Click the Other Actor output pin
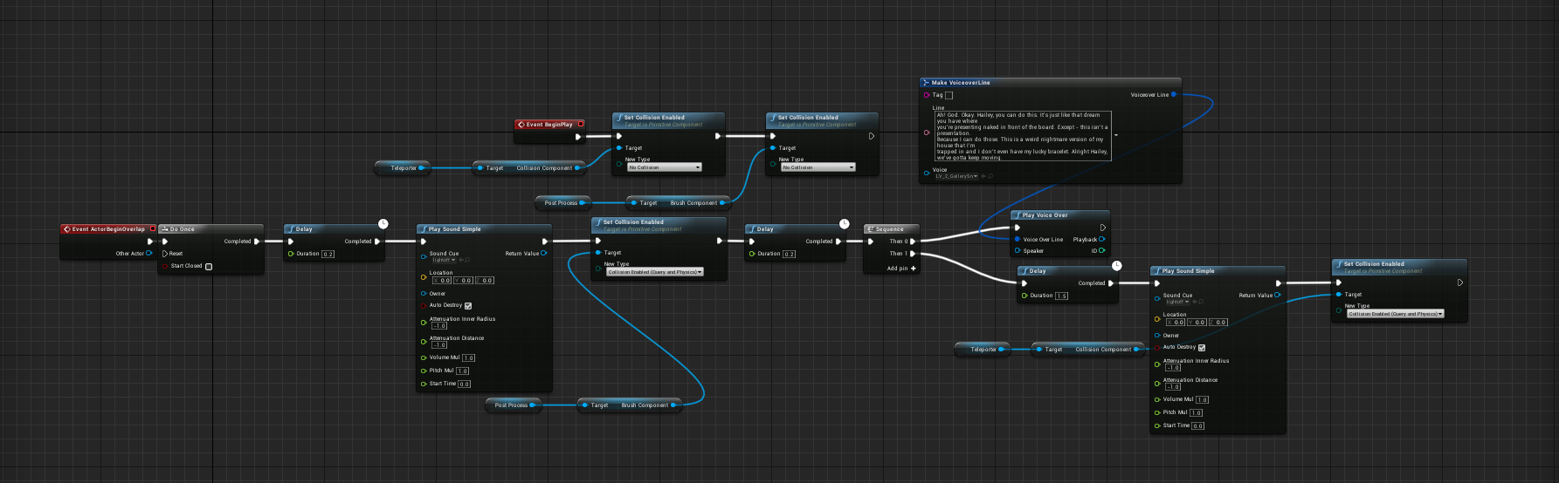The width and height of the screenshot is (1559, 483). click(149, 254)
